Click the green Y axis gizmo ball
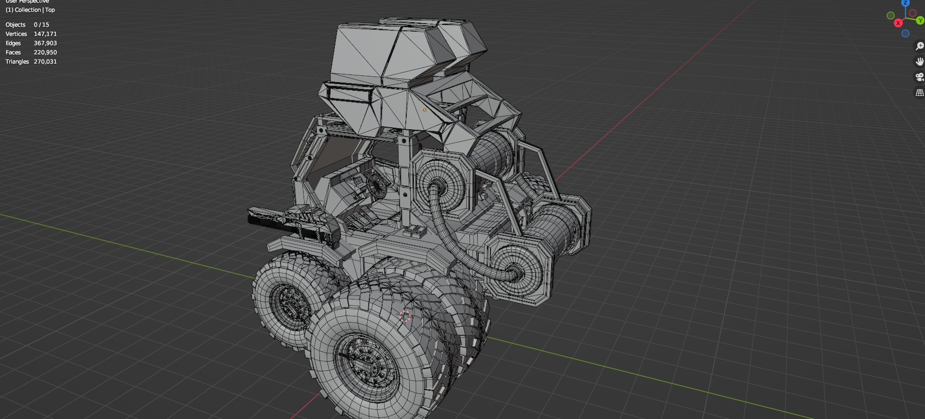This screenshot has width=925, height=419. tap(920, 21)
